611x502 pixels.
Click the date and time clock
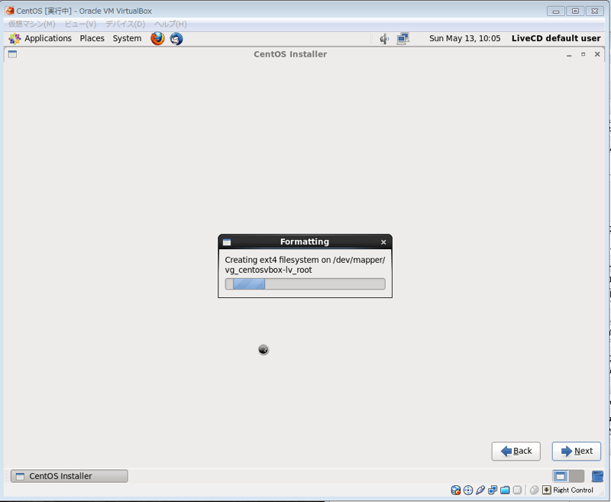[x=465, y=38]
